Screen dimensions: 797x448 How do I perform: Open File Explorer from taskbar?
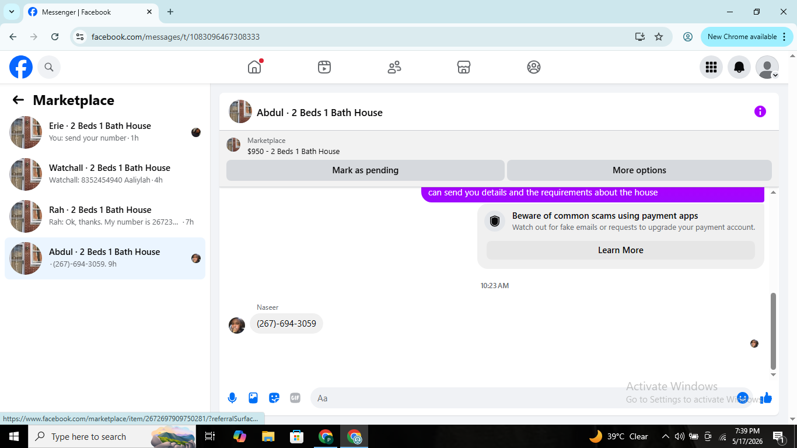[x=268, y=436]
